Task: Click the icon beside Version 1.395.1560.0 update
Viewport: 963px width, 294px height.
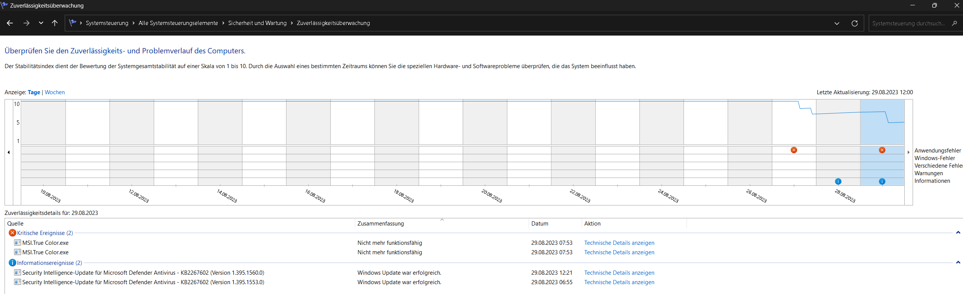Action: (17, 272)
